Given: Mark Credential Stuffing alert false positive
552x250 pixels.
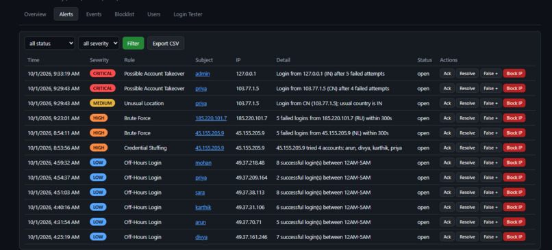Looking at the screenshot, I should pyautogui.click(x=491, y=148).
